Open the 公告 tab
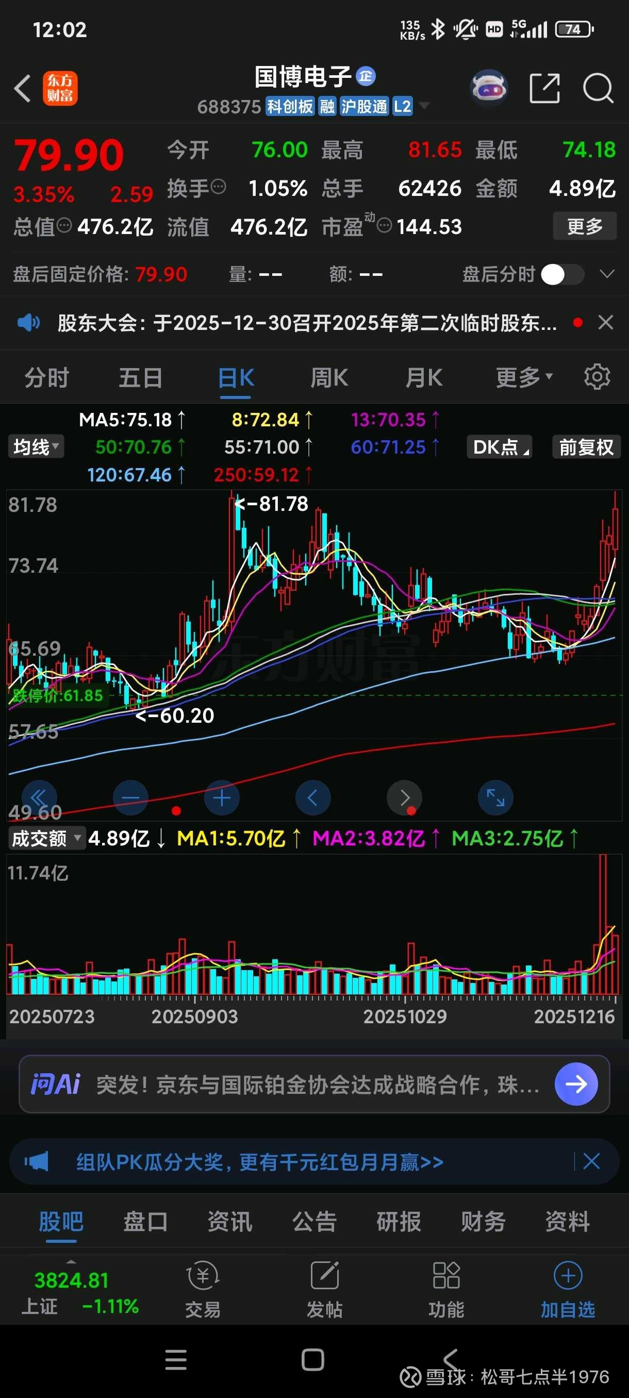This screenshot has width=629, height=1398. [x=314, y=1221]
